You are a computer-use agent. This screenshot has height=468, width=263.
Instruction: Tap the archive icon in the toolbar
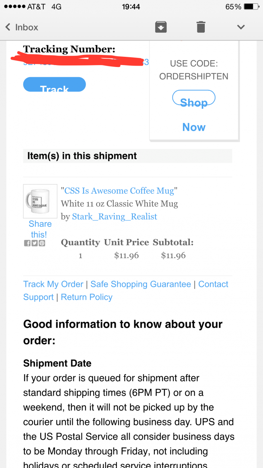click(161, 27)
